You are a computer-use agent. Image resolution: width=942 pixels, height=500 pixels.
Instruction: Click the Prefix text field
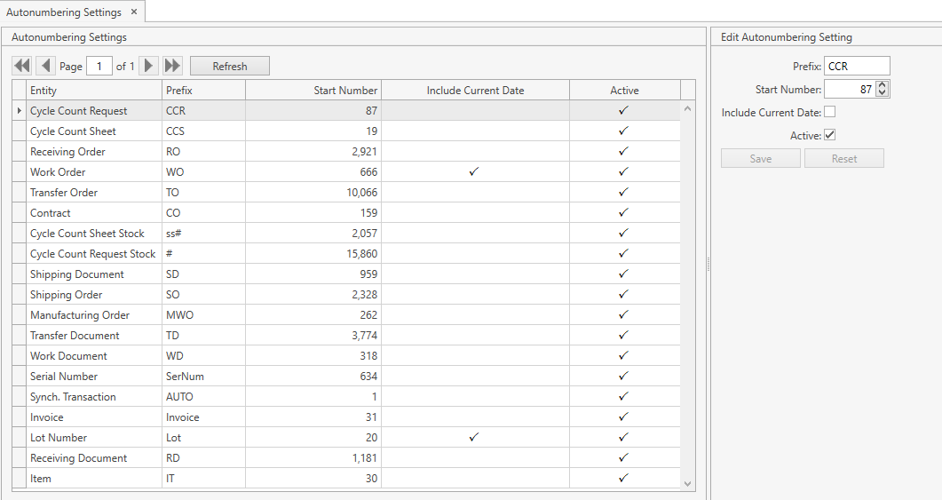[x=856, y=67]
